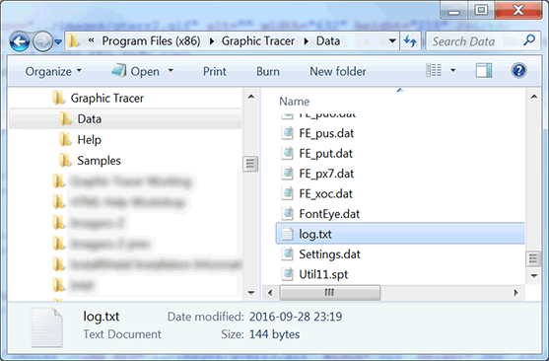Click the Settings.dat file icon
The image size is (549, 361).
coord(287,254)
